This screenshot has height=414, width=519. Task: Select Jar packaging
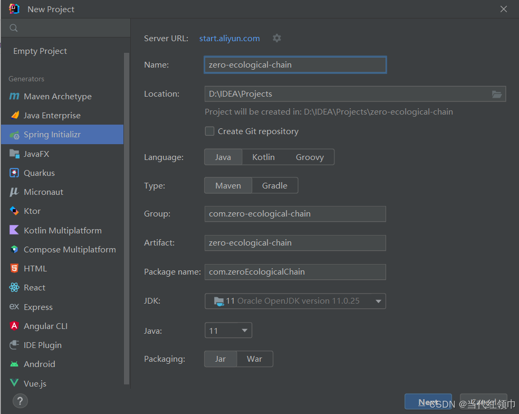(x=220, y=359)
